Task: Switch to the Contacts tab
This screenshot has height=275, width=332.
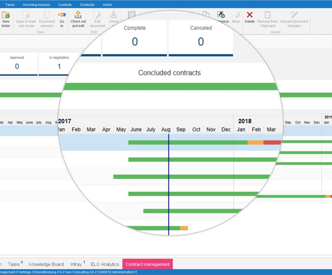Action: tap(65, 5)
